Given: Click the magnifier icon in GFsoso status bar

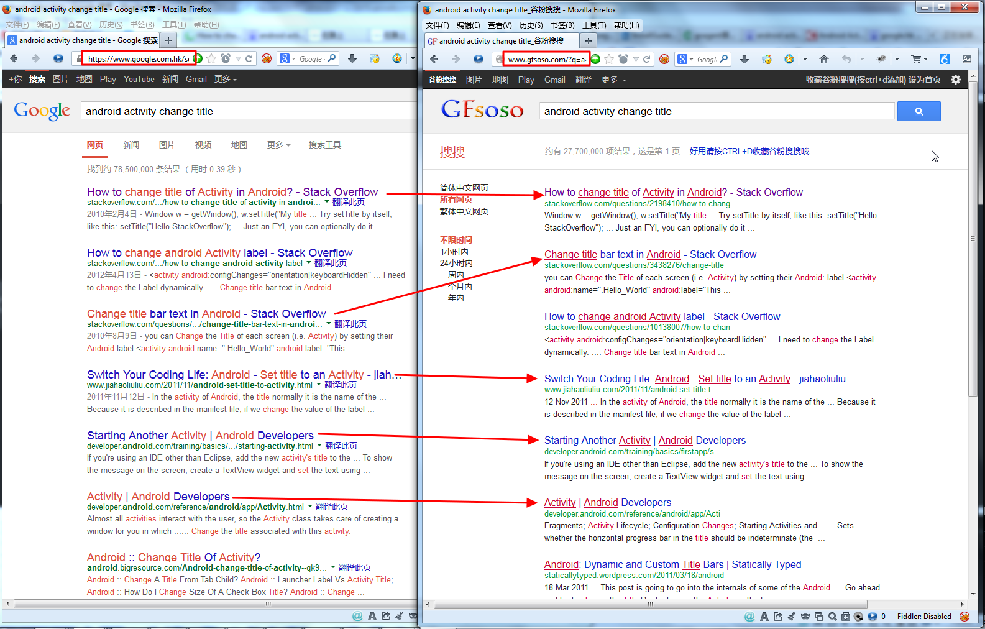Looking at the screenshot, I should [x=832, y=617].
